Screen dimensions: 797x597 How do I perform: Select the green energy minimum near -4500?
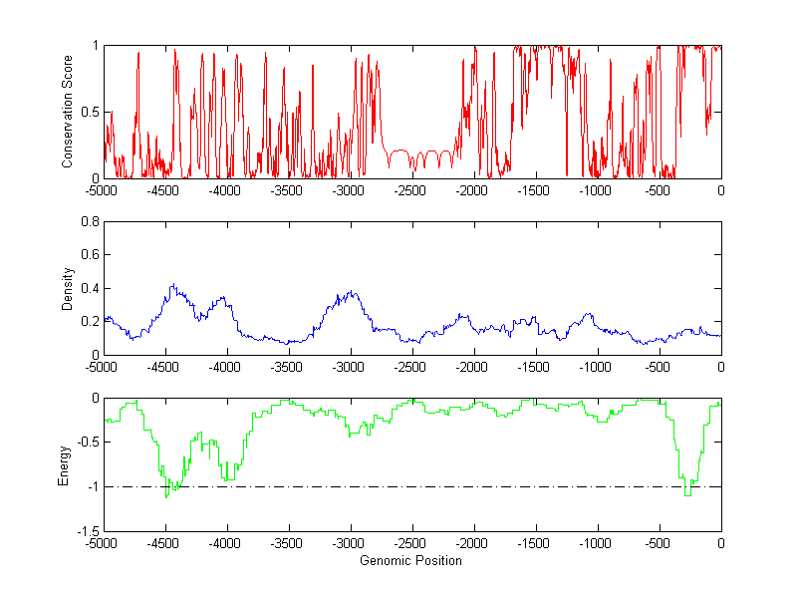coord(166,494)
